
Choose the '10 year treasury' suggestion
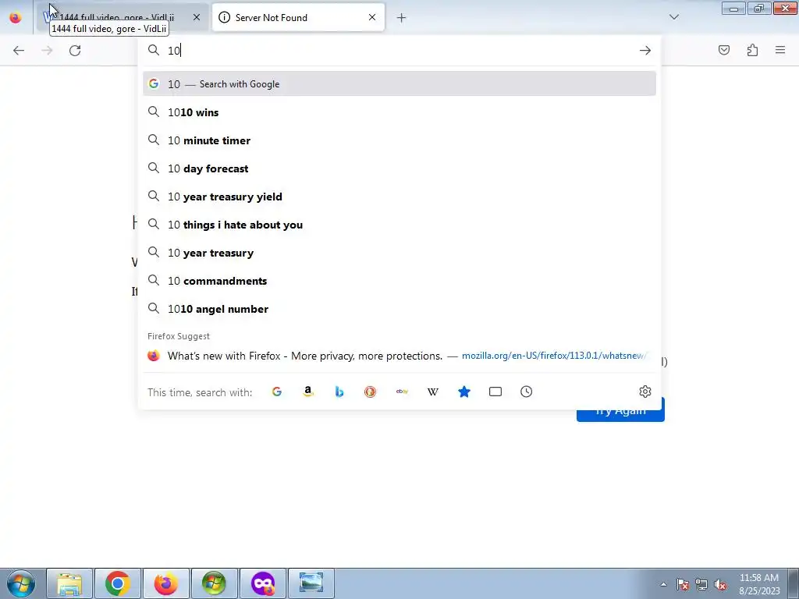point(399,253)
